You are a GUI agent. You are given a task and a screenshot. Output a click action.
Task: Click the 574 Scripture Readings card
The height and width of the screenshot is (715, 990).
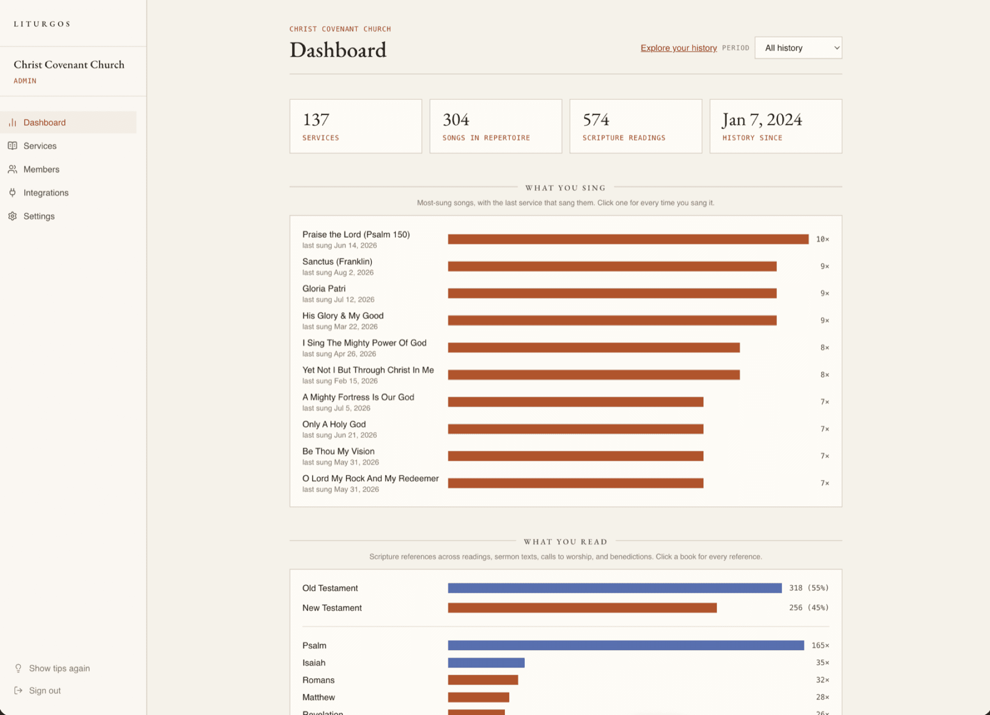[636, 126]
